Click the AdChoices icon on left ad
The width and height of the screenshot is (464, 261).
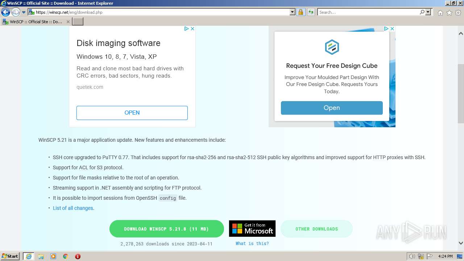[186, 29]
